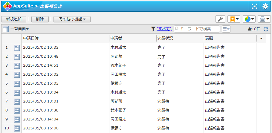Click the (すべて) filter link
This screenshot has height=133, width=272.
[x=164, y=29]
